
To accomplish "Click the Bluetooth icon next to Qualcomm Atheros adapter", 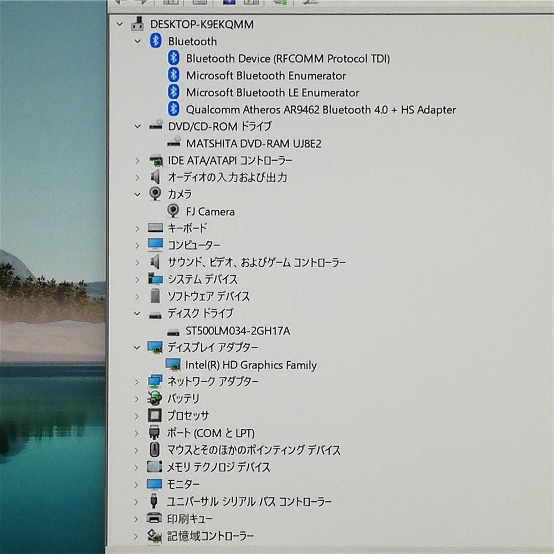I will coord(173,110).
